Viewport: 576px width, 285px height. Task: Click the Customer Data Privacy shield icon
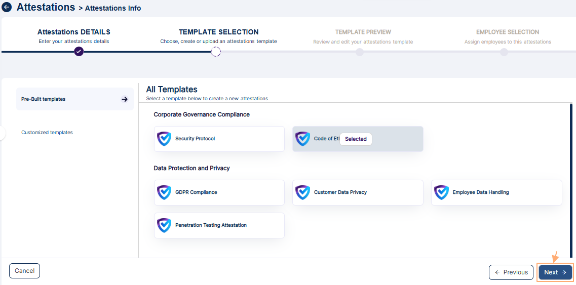click(x=303, y=192)
